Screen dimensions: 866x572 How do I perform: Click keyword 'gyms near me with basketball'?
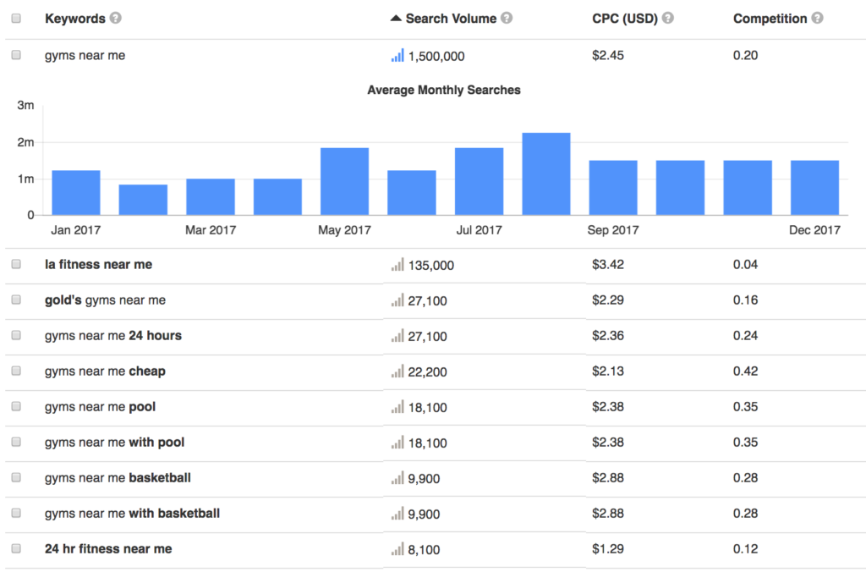pos(132,514)
